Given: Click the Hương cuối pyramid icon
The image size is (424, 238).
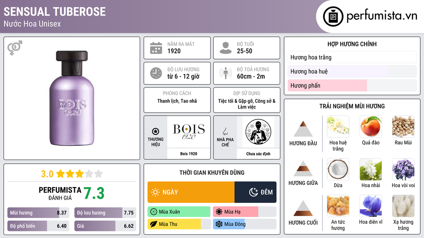Looking at the screenshot, I should 303,208.
